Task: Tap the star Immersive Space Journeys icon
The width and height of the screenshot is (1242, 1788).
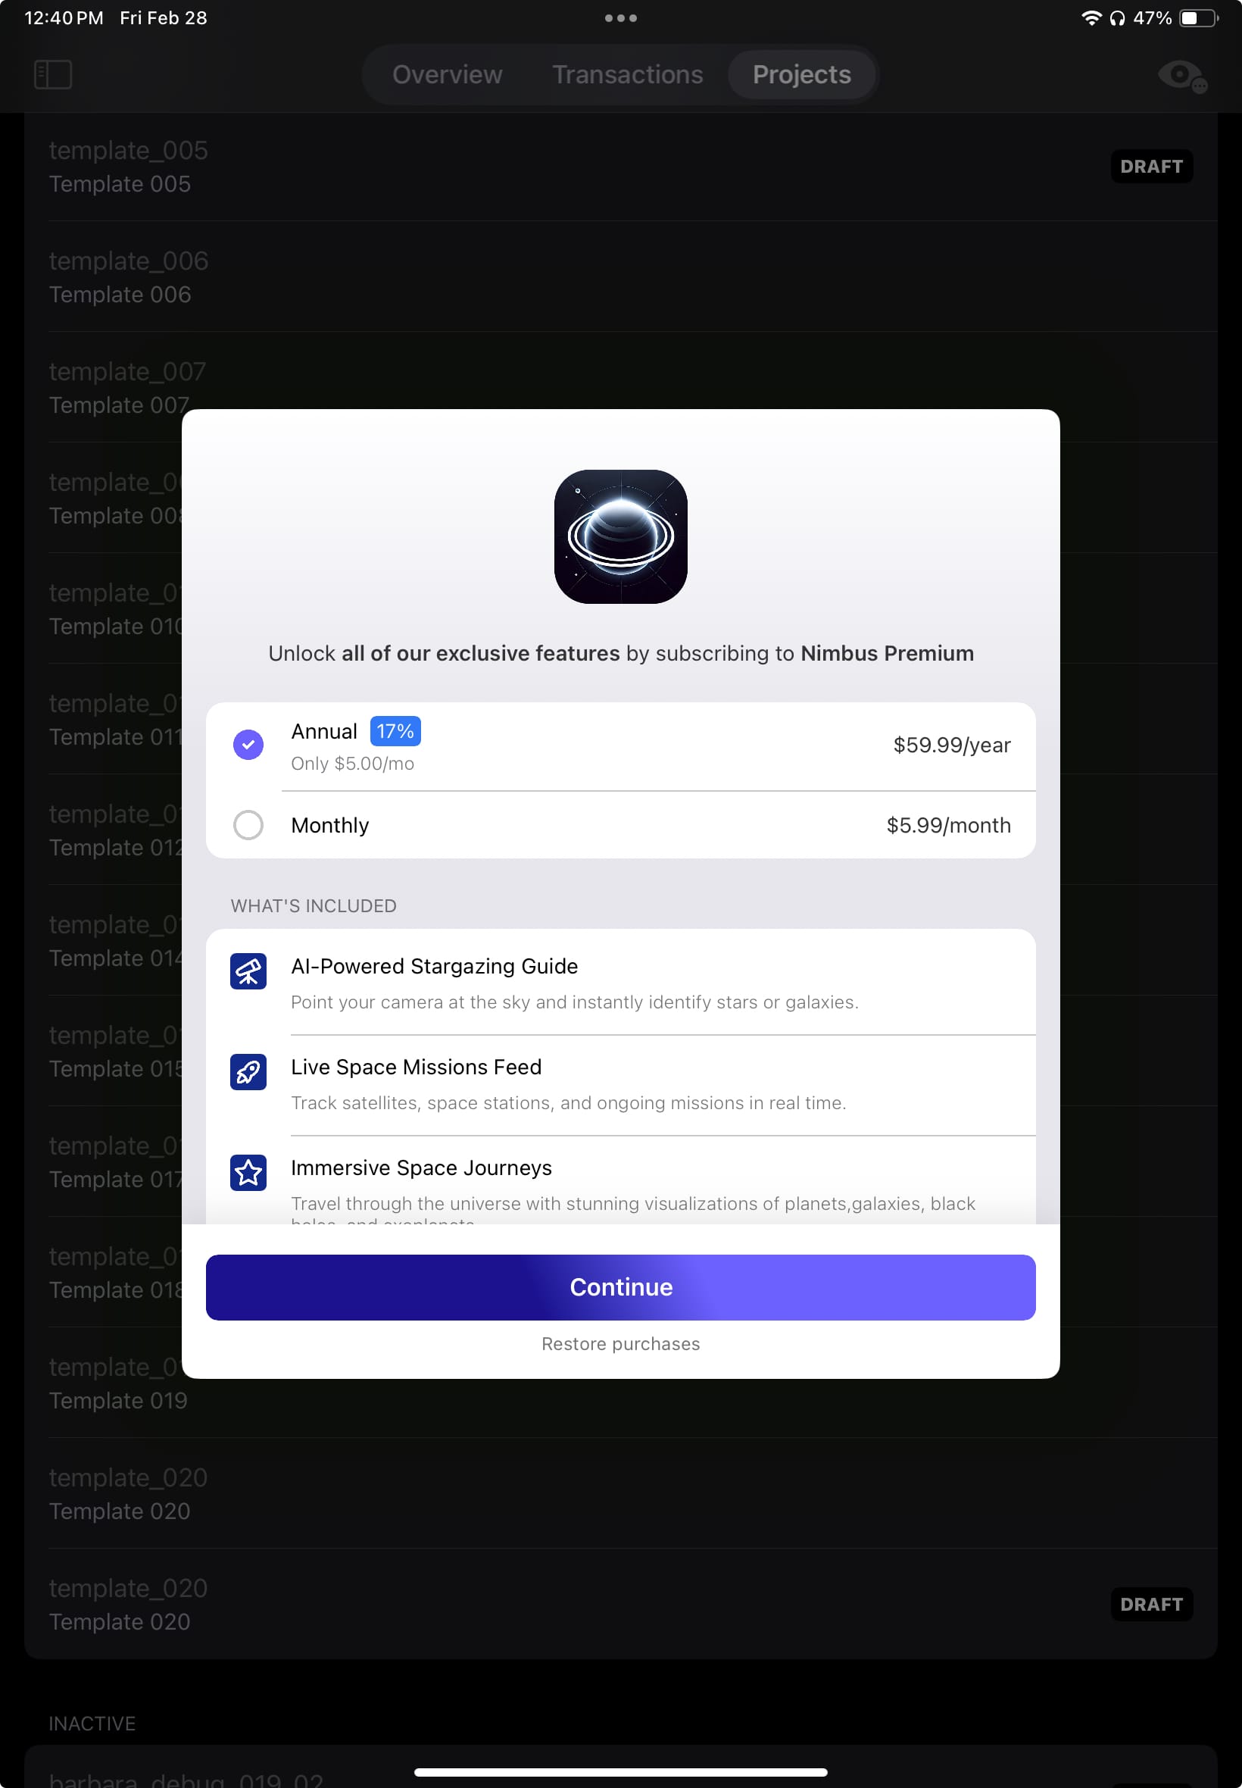Action: (248, 1172)
